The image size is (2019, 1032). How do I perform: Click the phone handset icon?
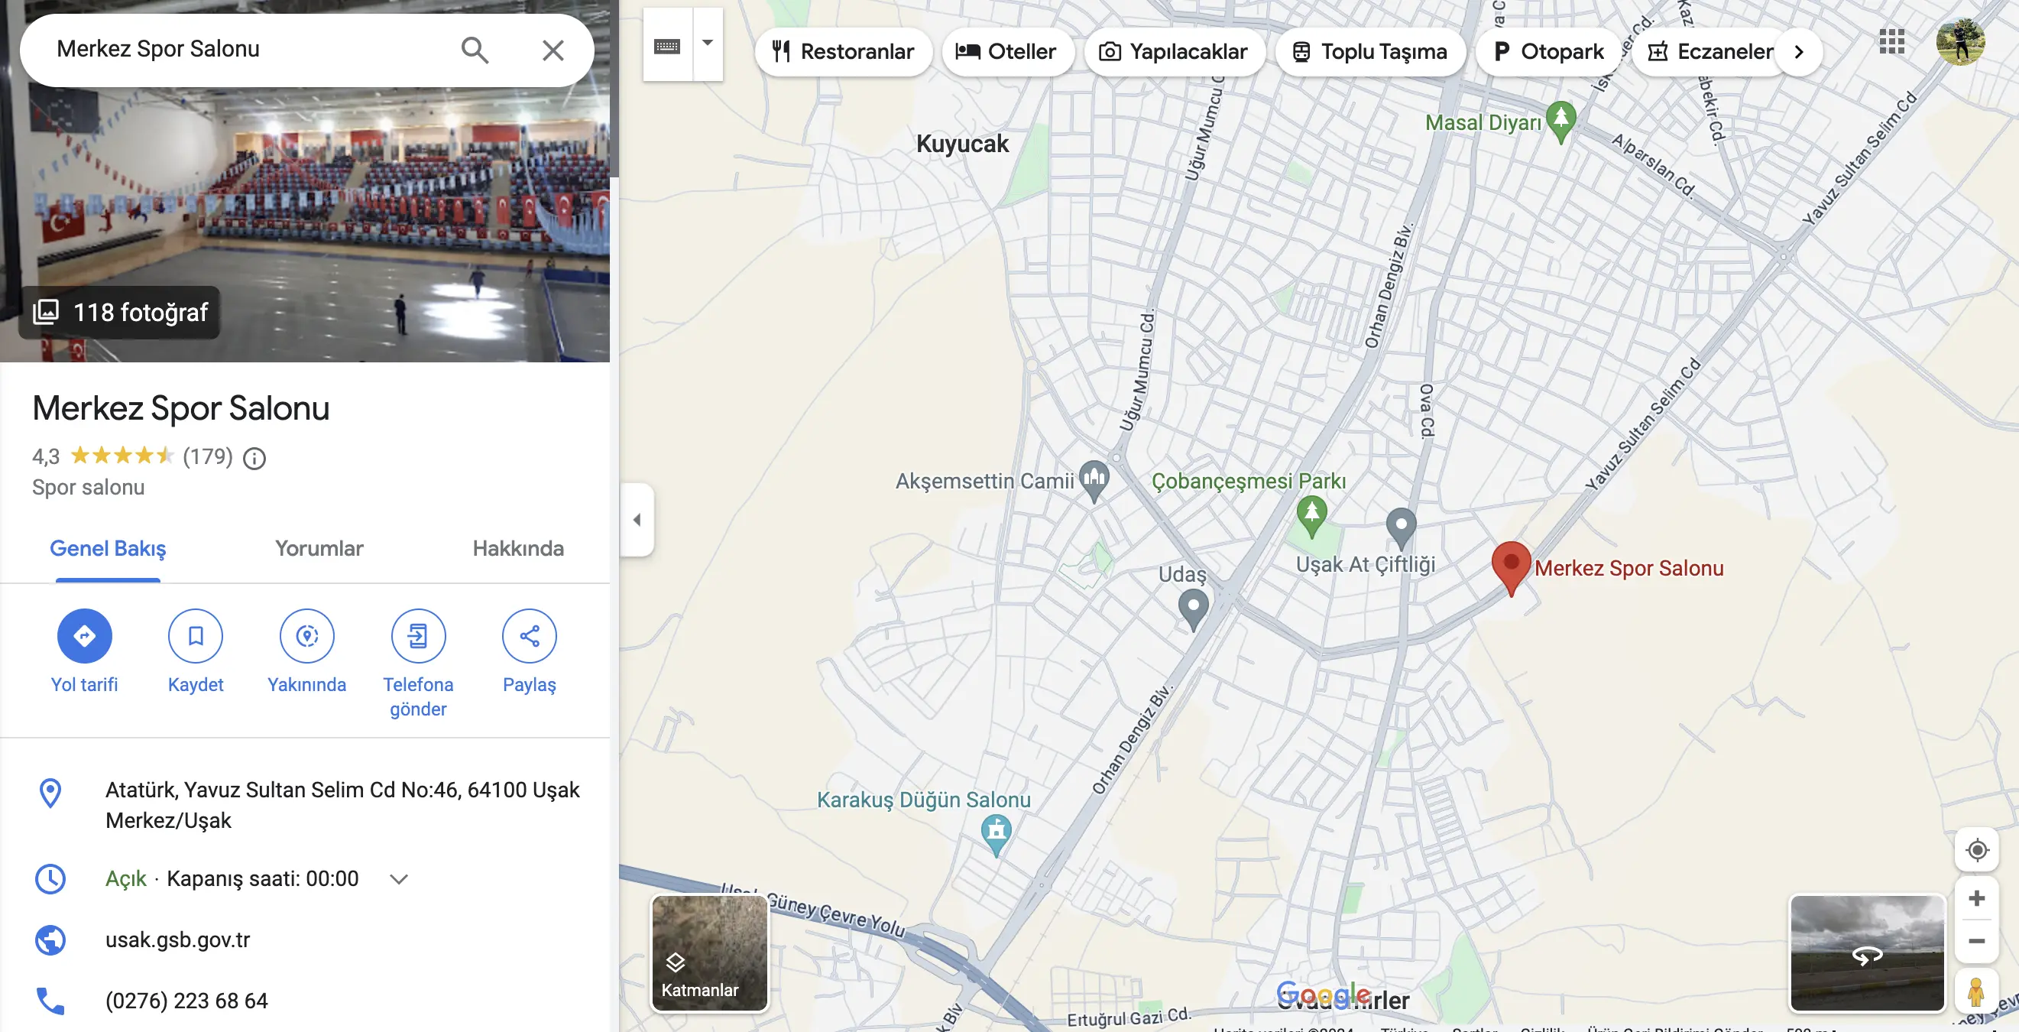(x=50, y=1001)
